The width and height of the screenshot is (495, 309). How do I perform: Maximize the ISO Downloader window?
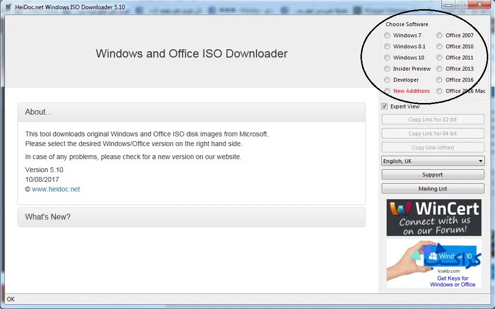click(x=462, y=5)
